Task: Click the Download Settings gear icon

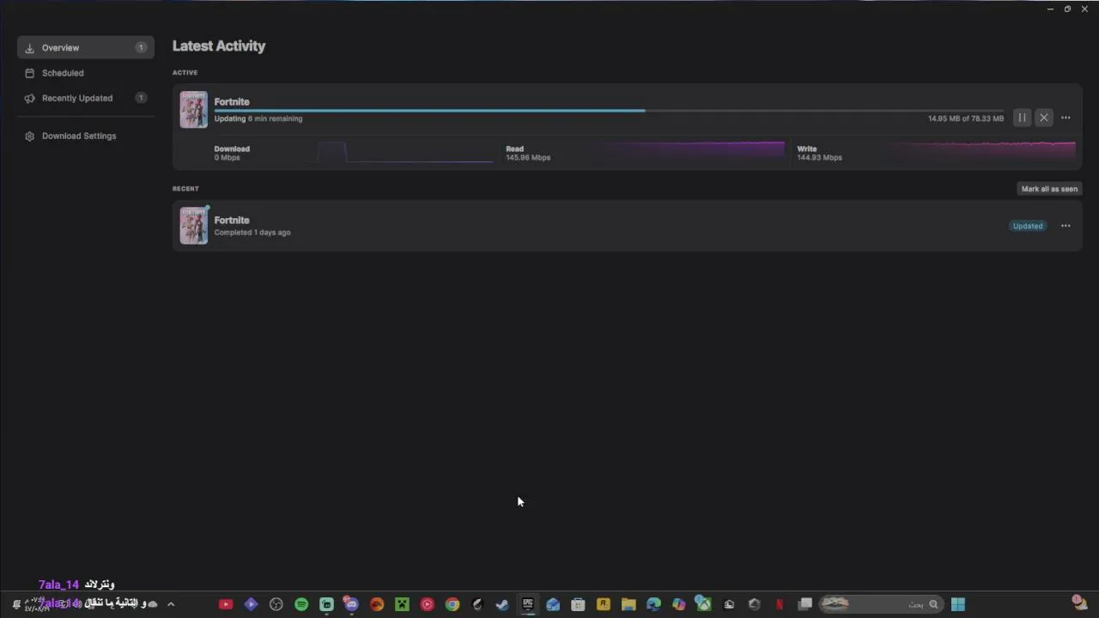Action: coord(29,136)
